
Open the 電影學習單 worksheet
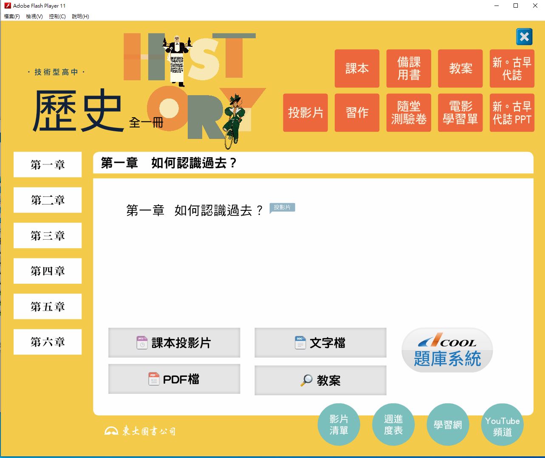(x=460, y=113)
